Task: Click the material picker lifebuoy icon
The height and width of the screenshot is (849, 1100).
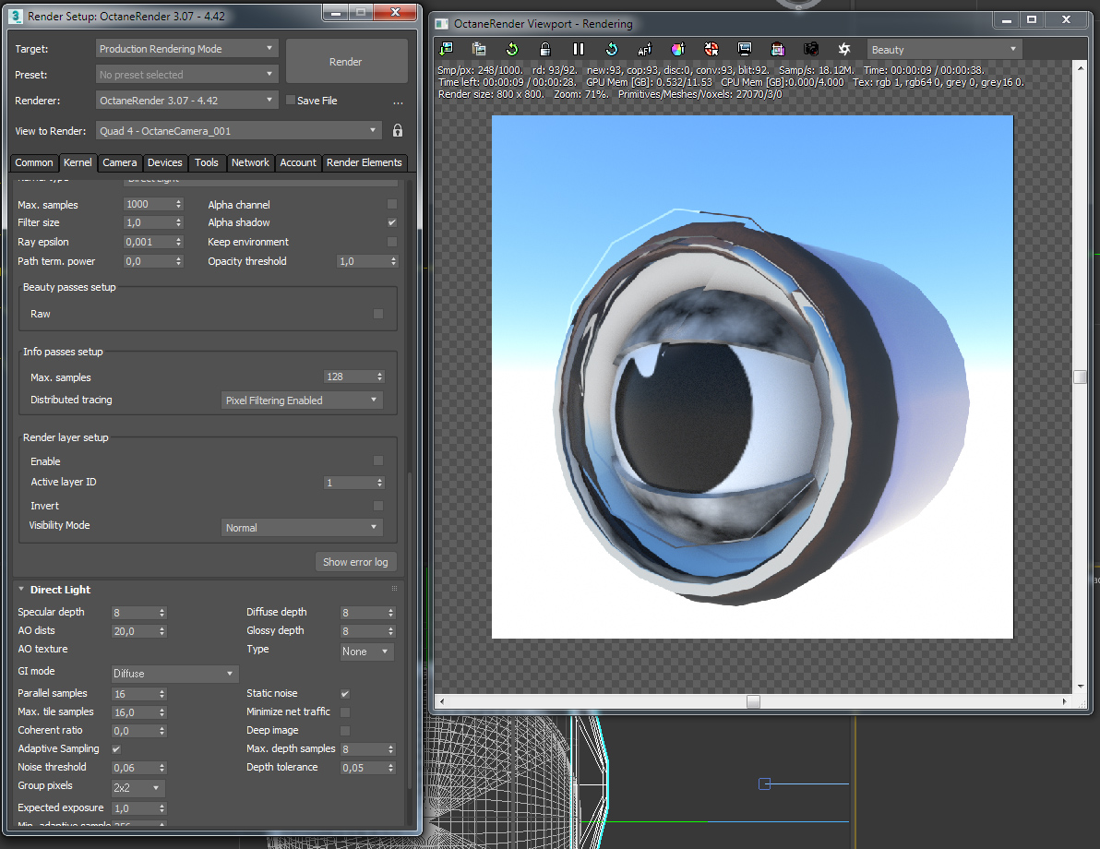Action: [711, 49]
